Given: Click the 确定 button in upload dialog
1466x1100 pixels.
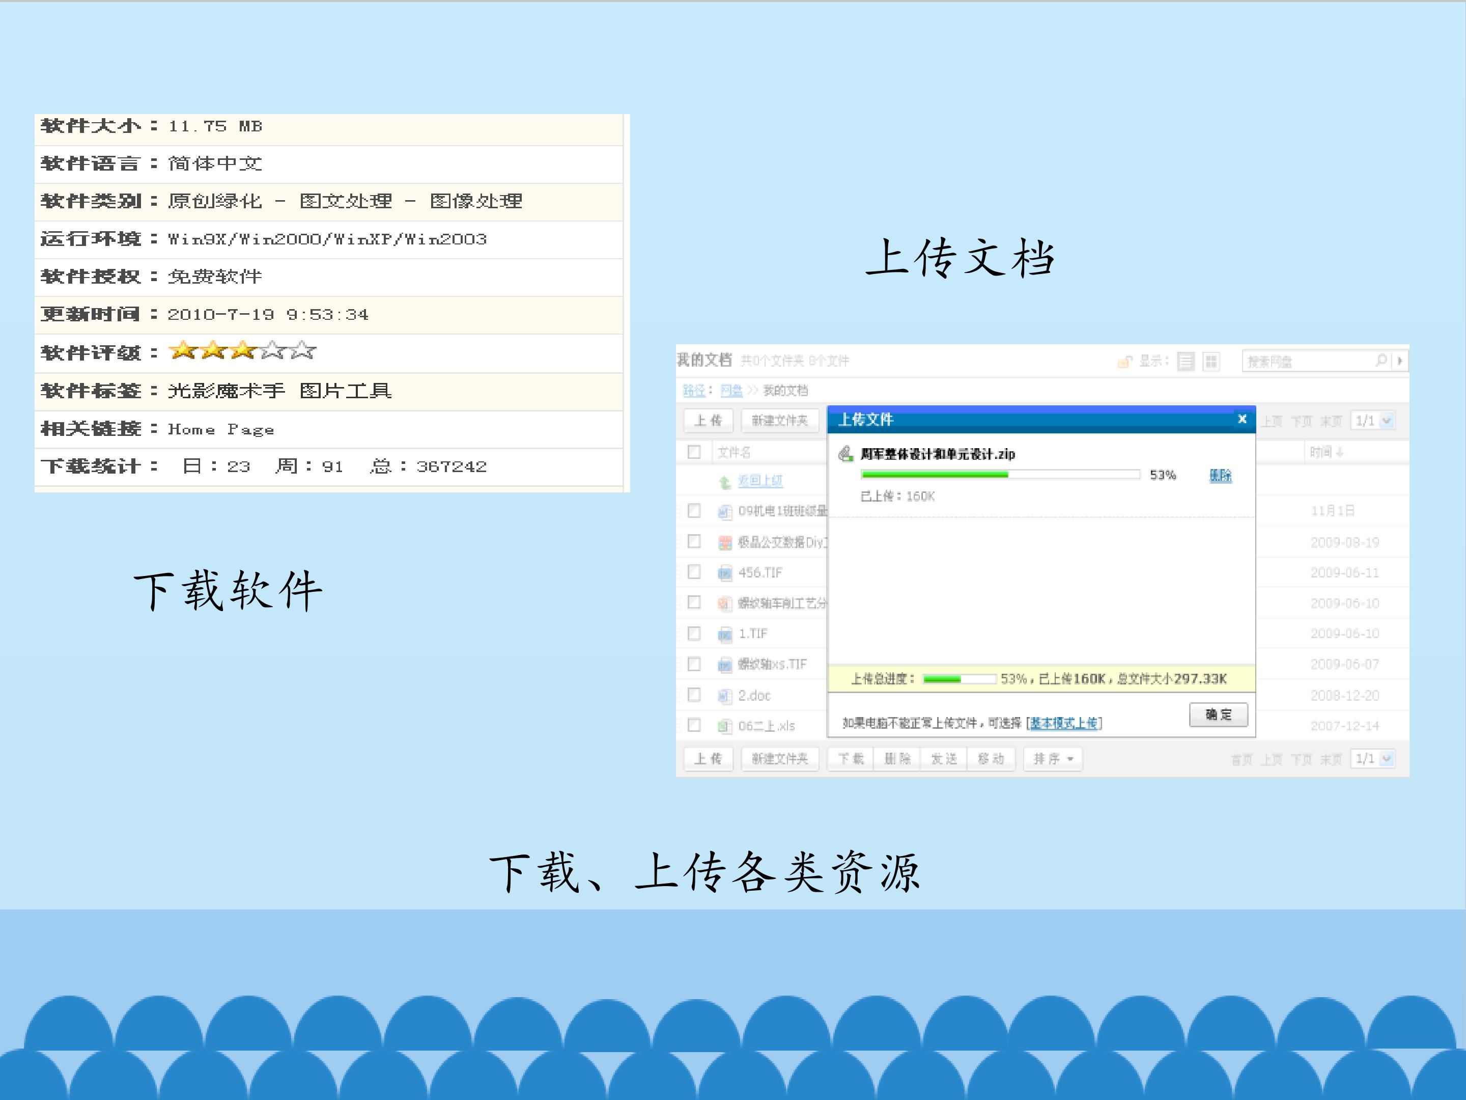Looking at the screenshot, I should coord(1218,715).
